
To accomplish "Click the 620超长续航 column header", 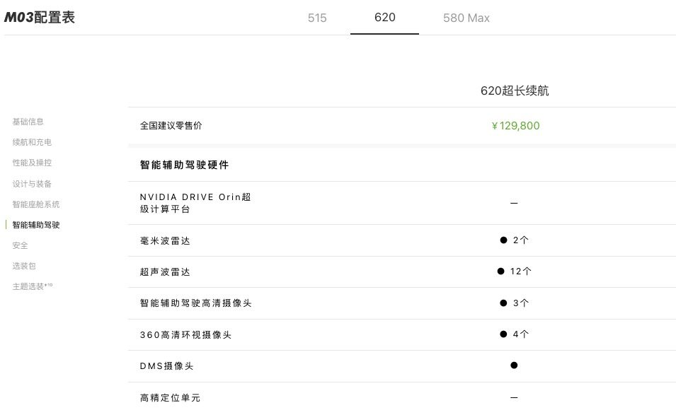I will 515,90.
